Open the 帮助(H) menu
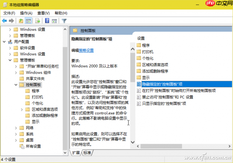 pyautogui.click(x=61, y=13)
